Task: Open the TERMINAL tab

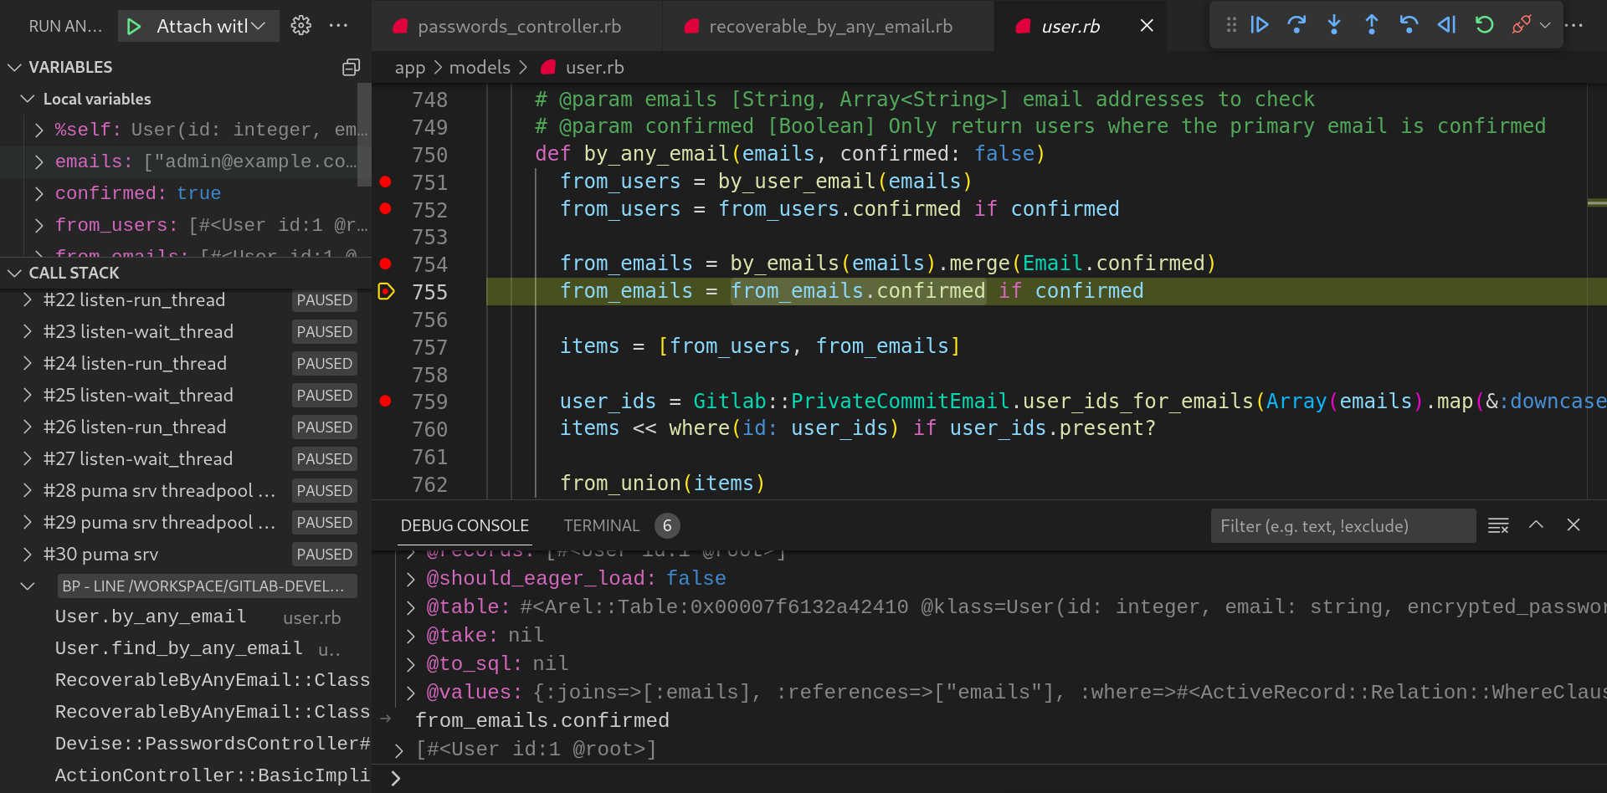Action: tap(601, 525)
